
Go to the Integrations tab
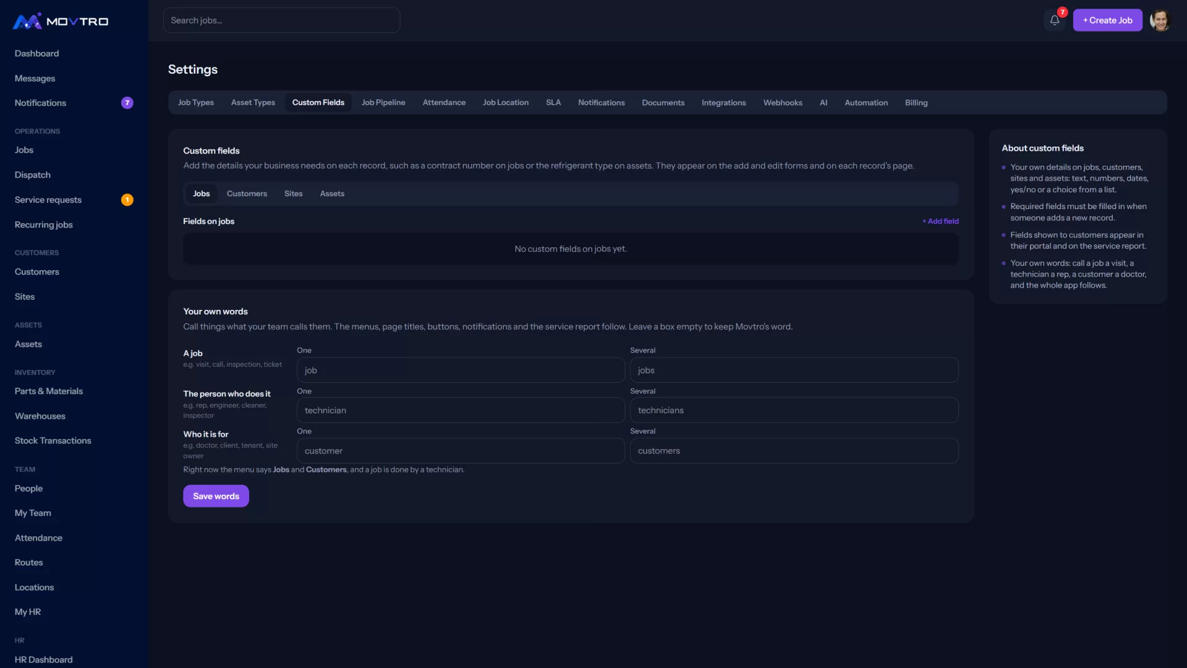[723, 103]
